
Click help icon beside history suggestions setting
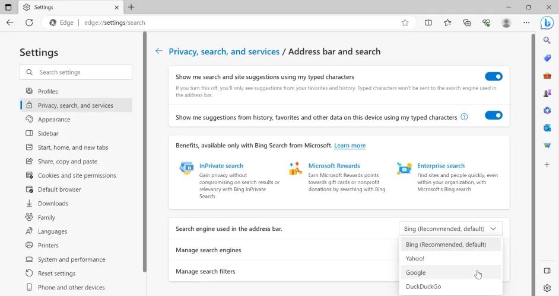click(464, 117)
